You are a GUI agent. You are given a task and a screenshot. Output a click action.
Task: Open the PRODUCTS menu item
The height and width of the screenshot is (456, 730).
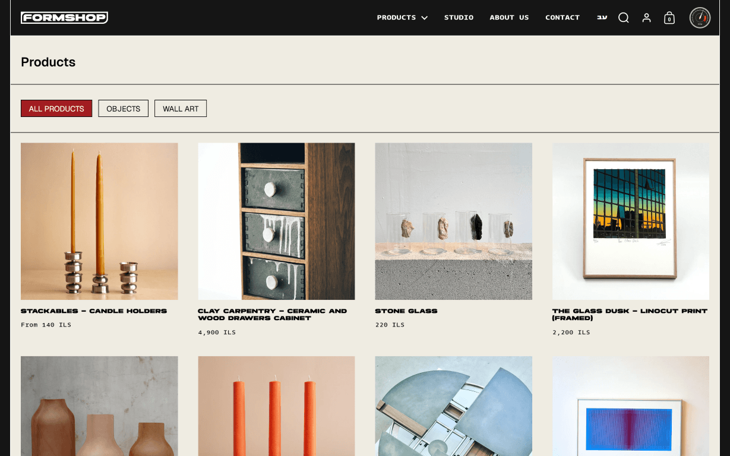pyautogui.click(x=396, y=17)
